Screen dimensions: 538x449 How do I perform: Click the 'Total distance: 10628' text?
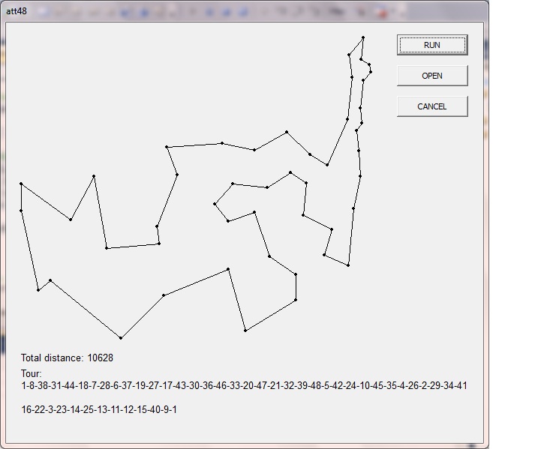tap(67, 358)
